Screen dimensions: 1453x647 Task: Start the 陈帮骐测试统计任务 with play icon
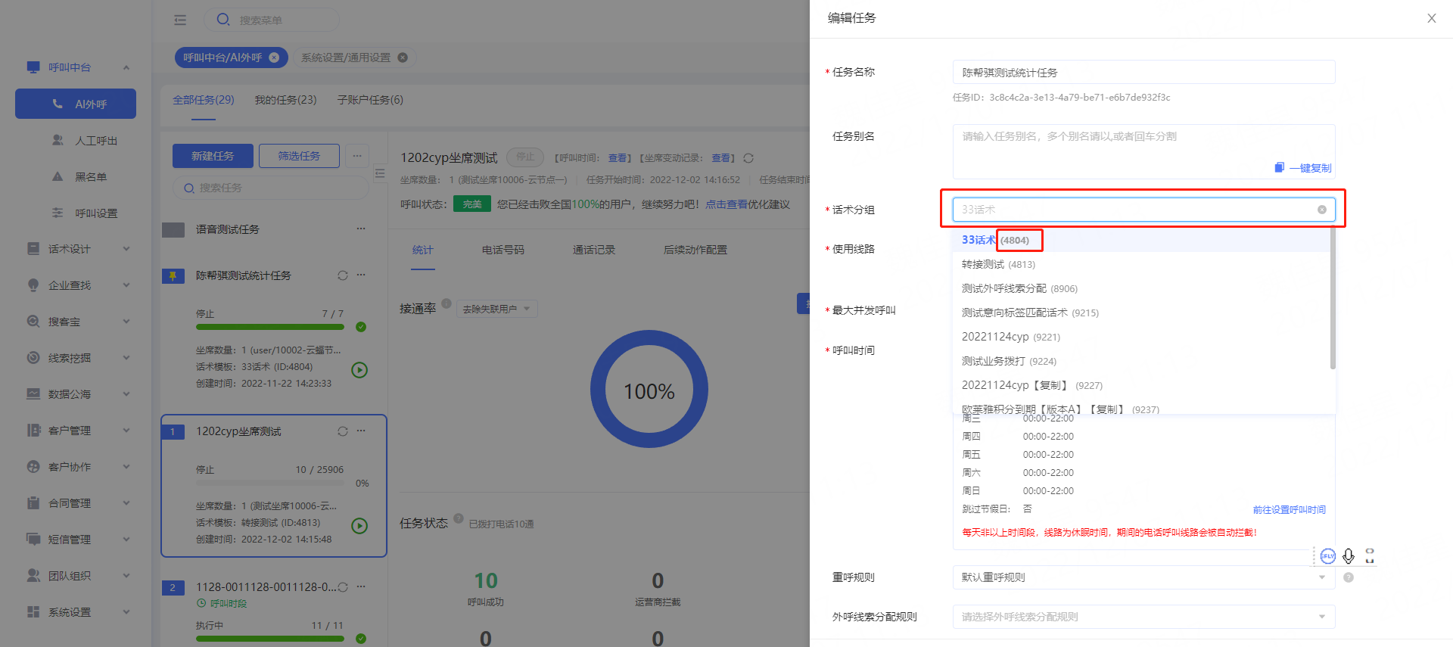point(359,370)
